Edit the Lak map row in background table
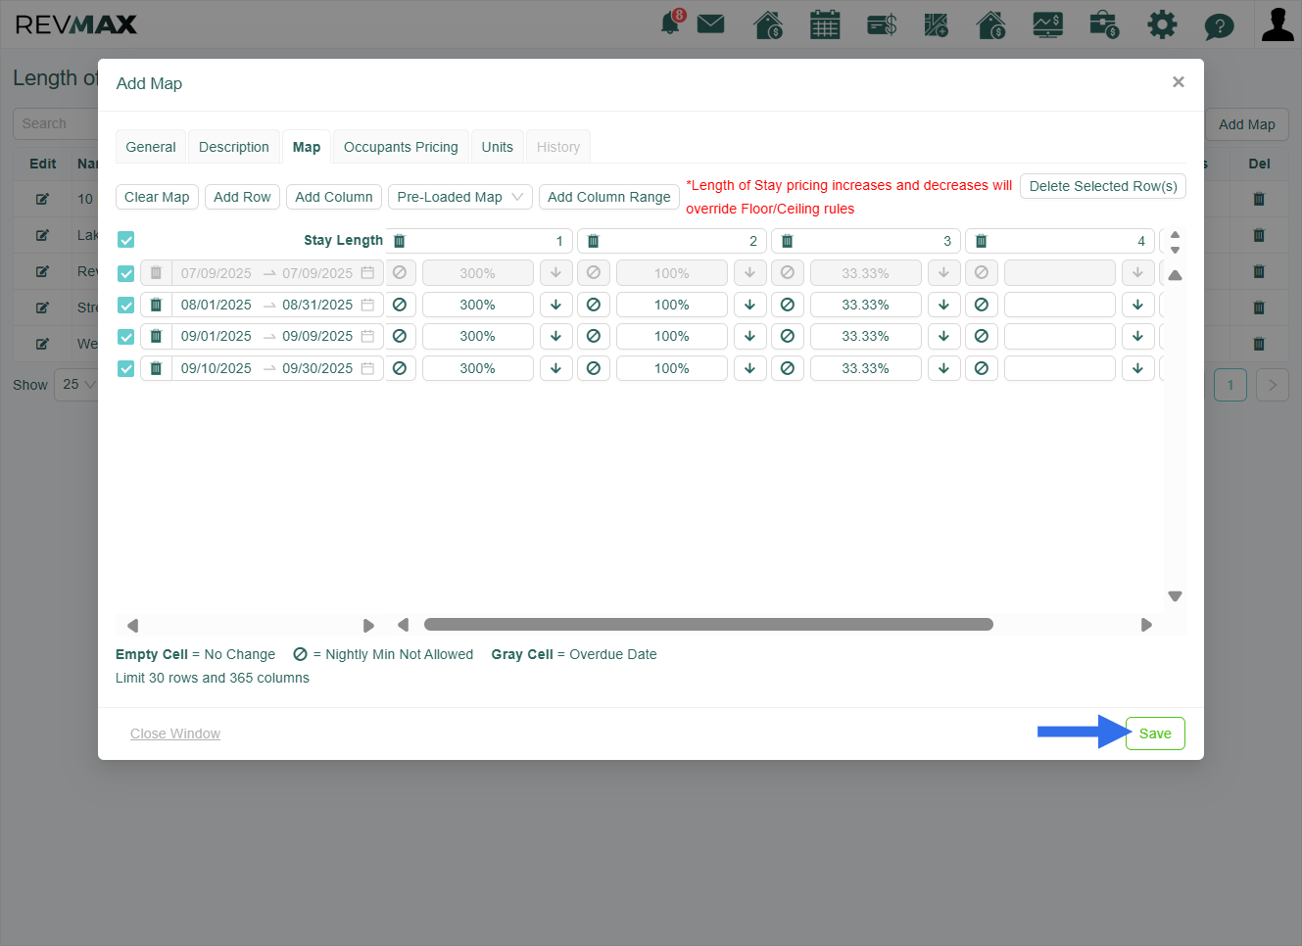 [42, 235]
